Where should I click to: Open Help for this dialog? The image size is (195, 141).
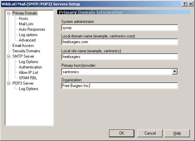(x=177, y=133)
